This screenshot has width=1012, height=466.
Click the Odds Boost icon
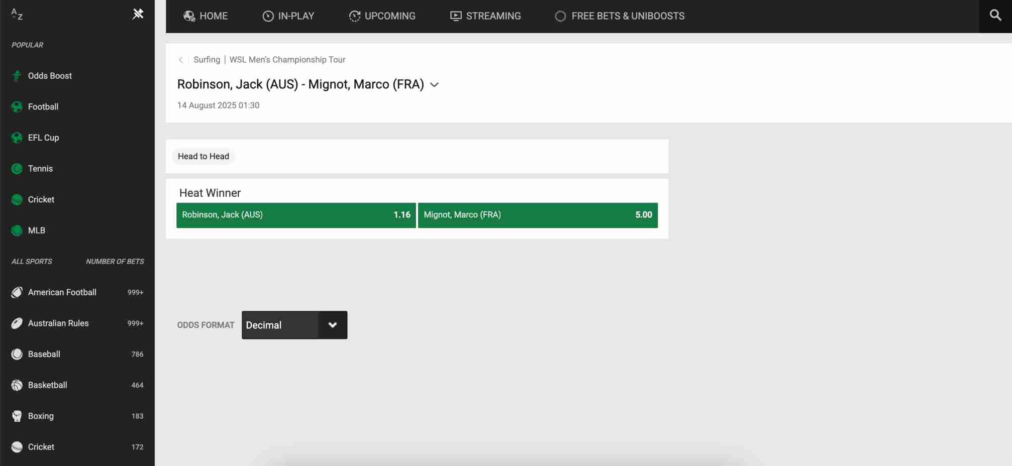(x=17, y=76)
